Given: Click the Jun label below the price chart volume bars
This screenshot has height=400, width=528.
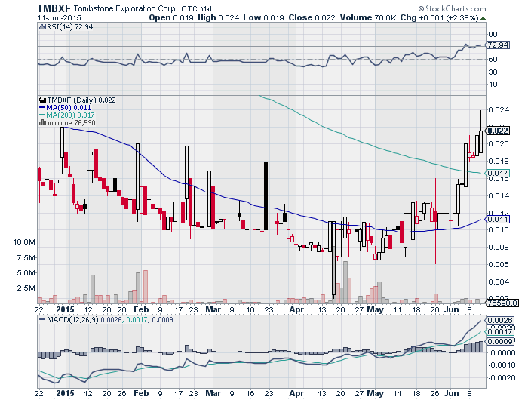Looking at the screenshot, I should coord(451,309).
